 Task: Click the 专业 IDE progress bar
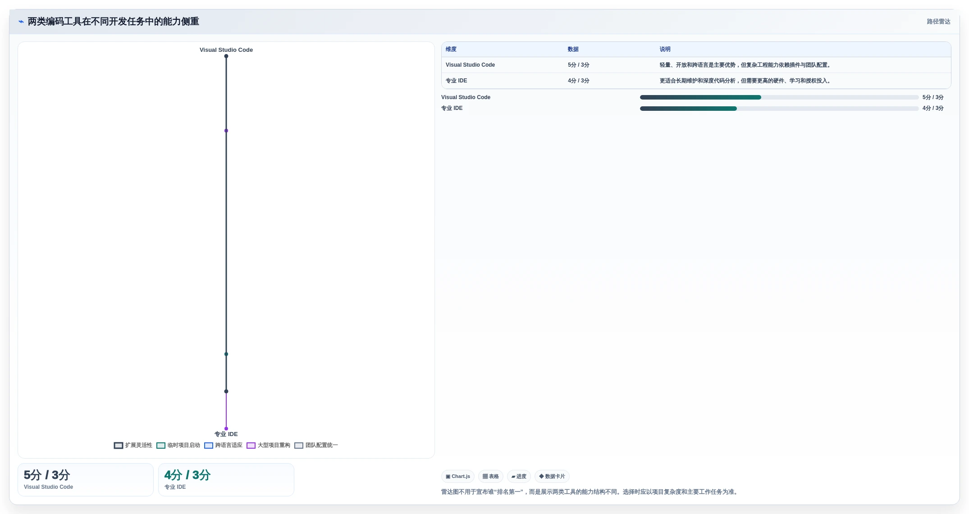tap(779, 109)
